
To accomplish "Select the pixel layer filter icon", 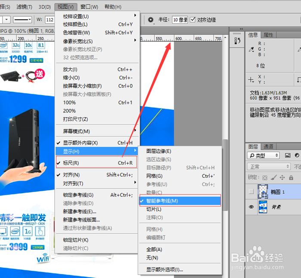I will [x=288, y=155].
